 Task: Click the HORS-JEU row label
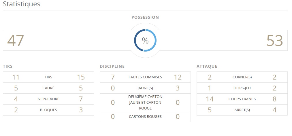click(242, 88)
